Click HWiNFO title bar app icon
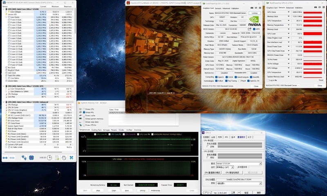This screenshot has height=196, width=327. pos(4,2)
